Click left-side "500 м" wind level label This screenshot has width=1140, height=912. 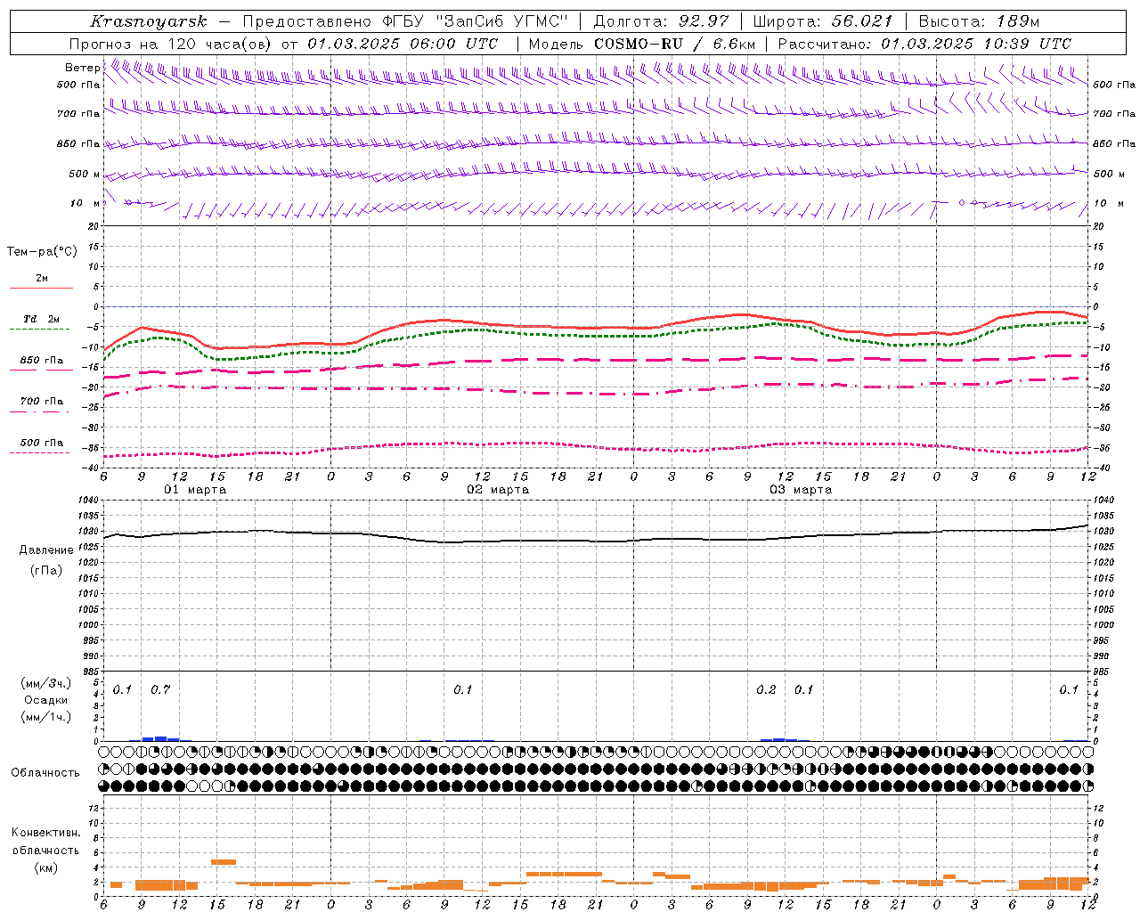85,174
